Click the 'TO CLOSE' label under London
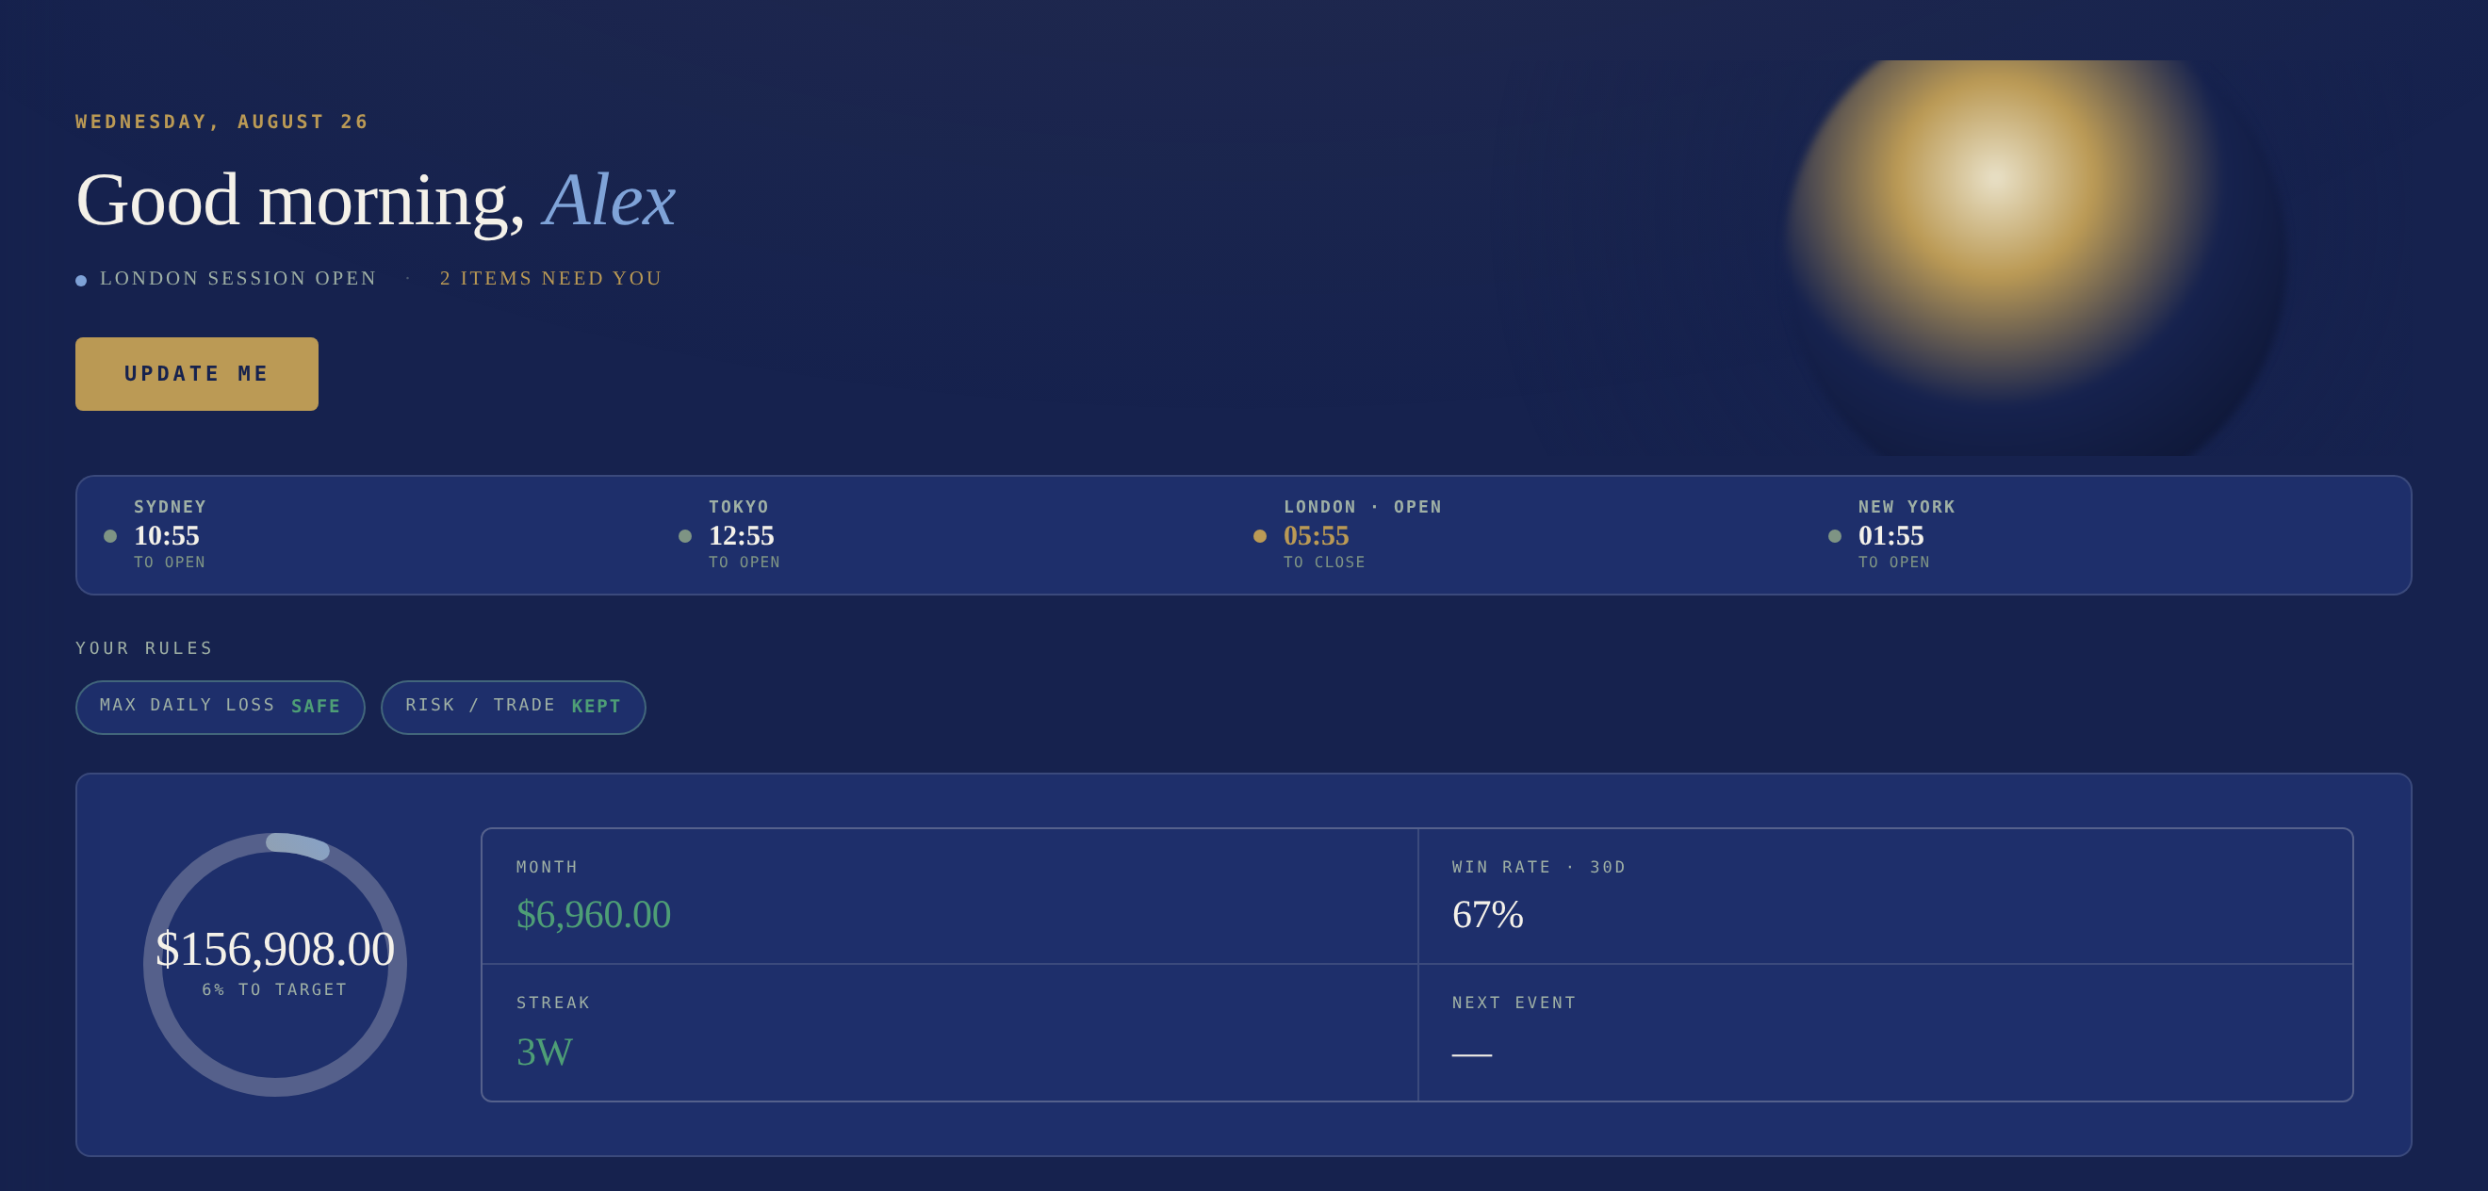Viewport: 2488px width, 1191px height. pos(1324,563)
